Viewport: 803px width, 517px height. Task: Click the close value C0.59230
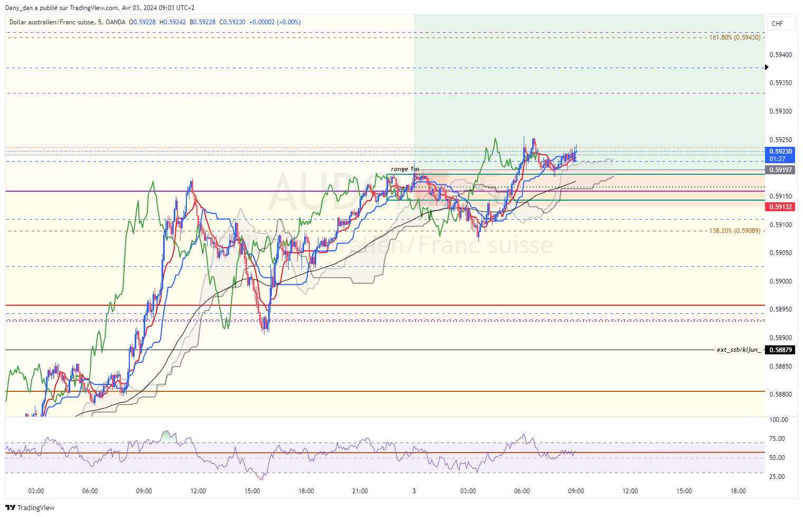tap(233, 22)
